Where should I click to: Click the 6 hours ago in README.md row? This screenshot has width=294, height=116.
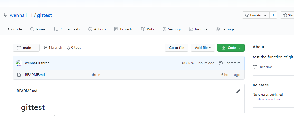click(x=231, y=75)
